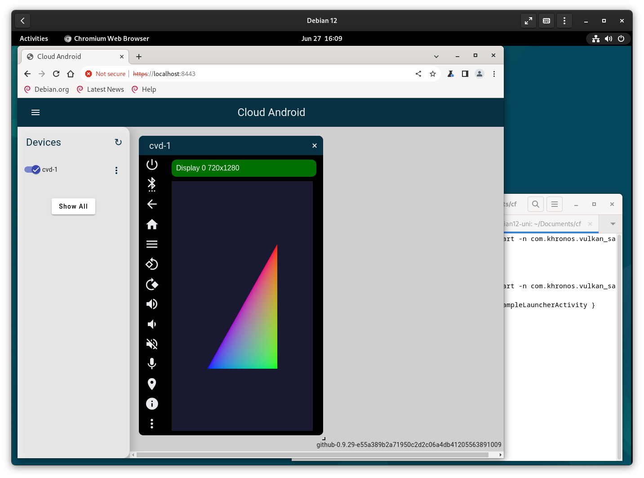Mute device with volume off icon

(152, 344)
